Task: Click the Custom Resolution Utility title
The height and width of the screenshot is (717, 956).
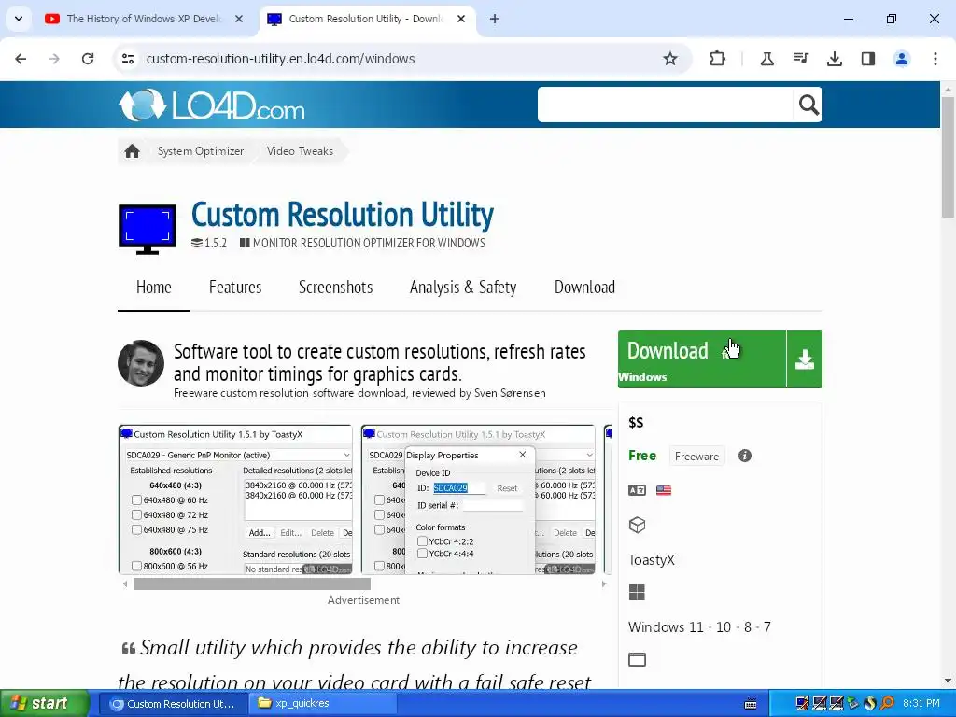Action: tap(343, 215)
